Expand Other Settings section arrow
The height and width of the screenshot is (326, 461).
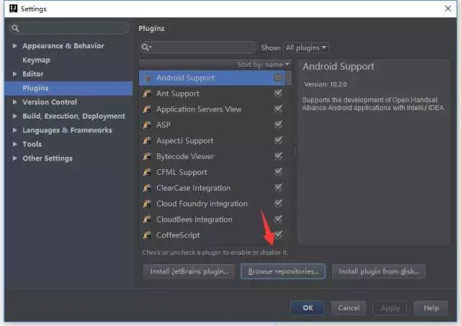pyautogui.click(x=14, y=158)
